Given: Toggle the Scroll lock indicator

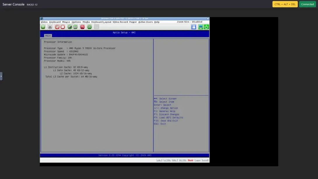Looking at the screenshot, I should [x=205, y=160].
